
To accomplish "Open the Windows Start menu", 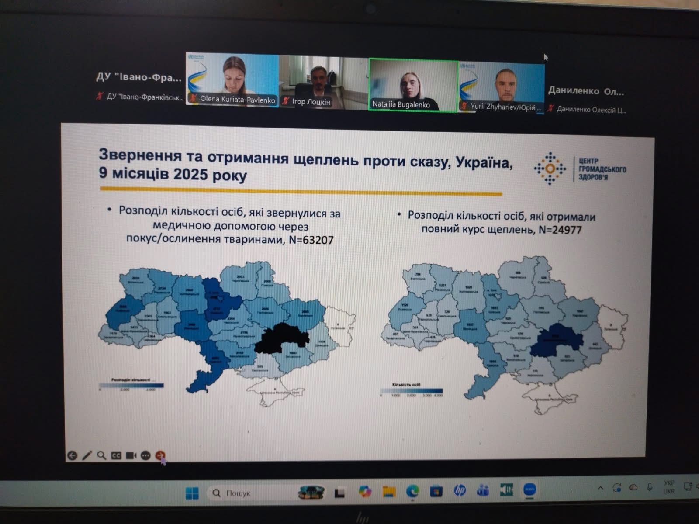I will [x=192, y=493].
